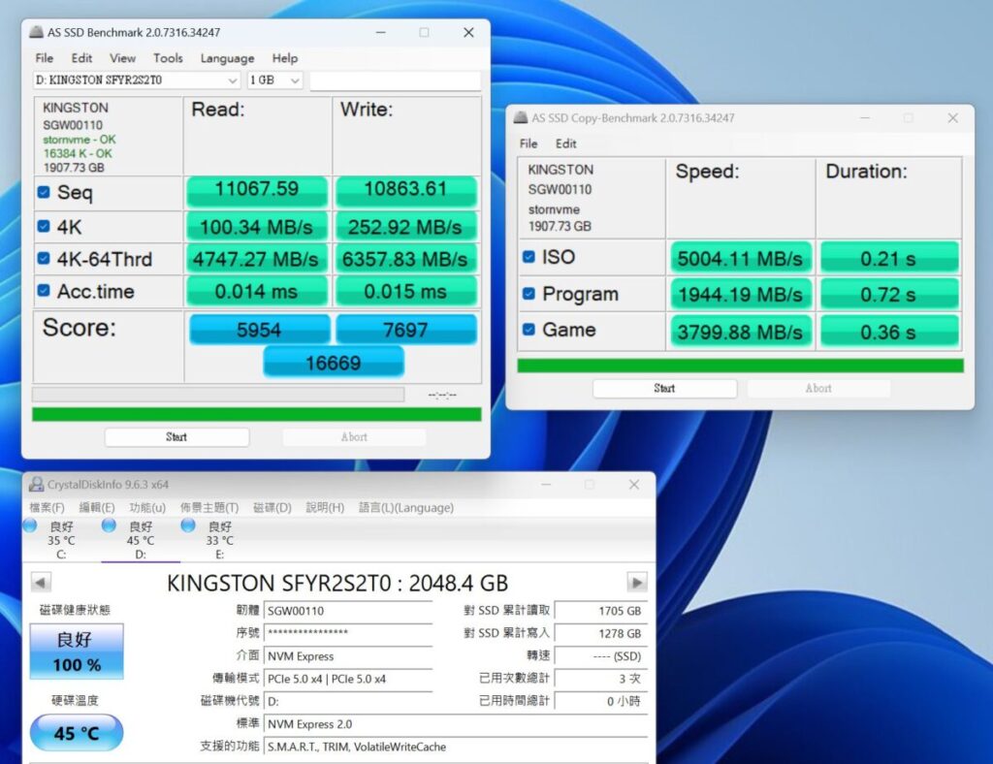Viewport: 993px width, 764px height.
Task: Click the write score 7697
Action: pos(406,329)
